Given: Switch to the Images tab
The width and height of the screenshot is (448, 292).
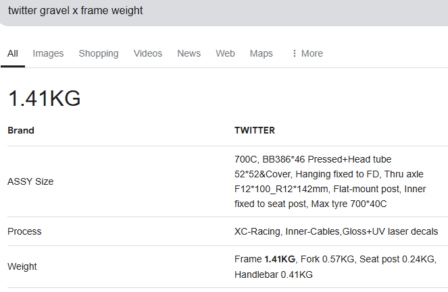Looking at the screenshot, I should click(x=48, y=53).
